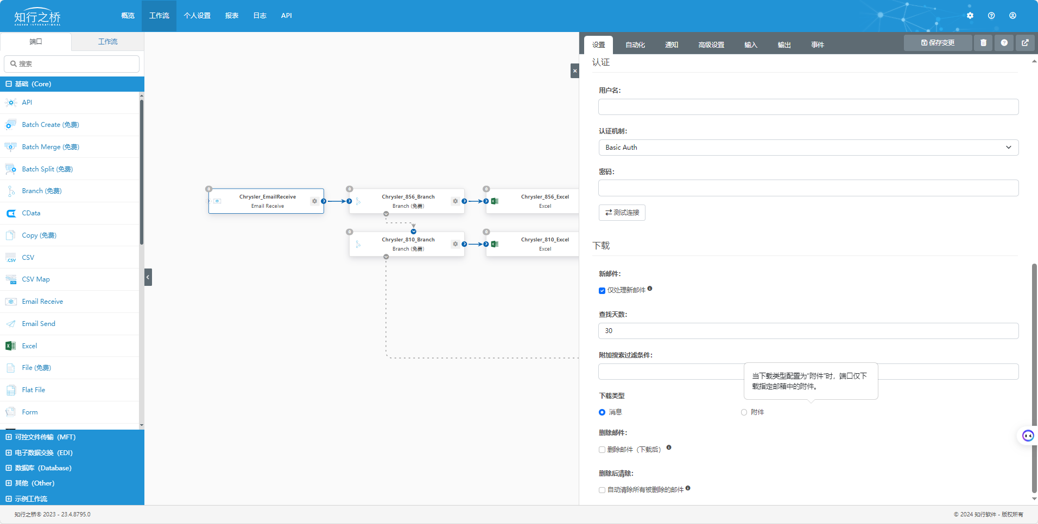Image resolution: width=1038 pixels, height=524 pixels.
Task: Toggle the 仅处理新邮件 checkbox
Action: (x=602, y=291)
